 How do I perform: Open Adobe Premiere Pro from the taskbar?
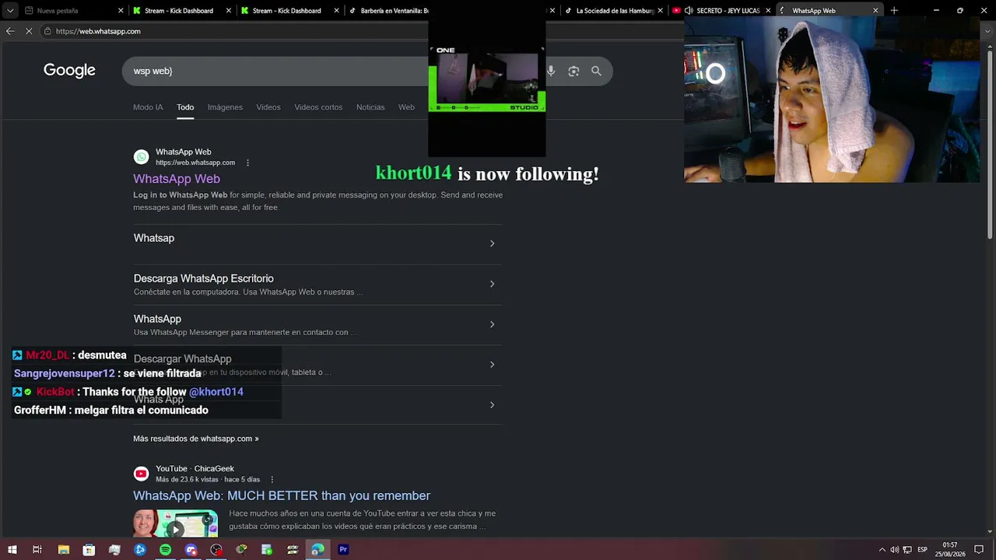tap(343, 550)
